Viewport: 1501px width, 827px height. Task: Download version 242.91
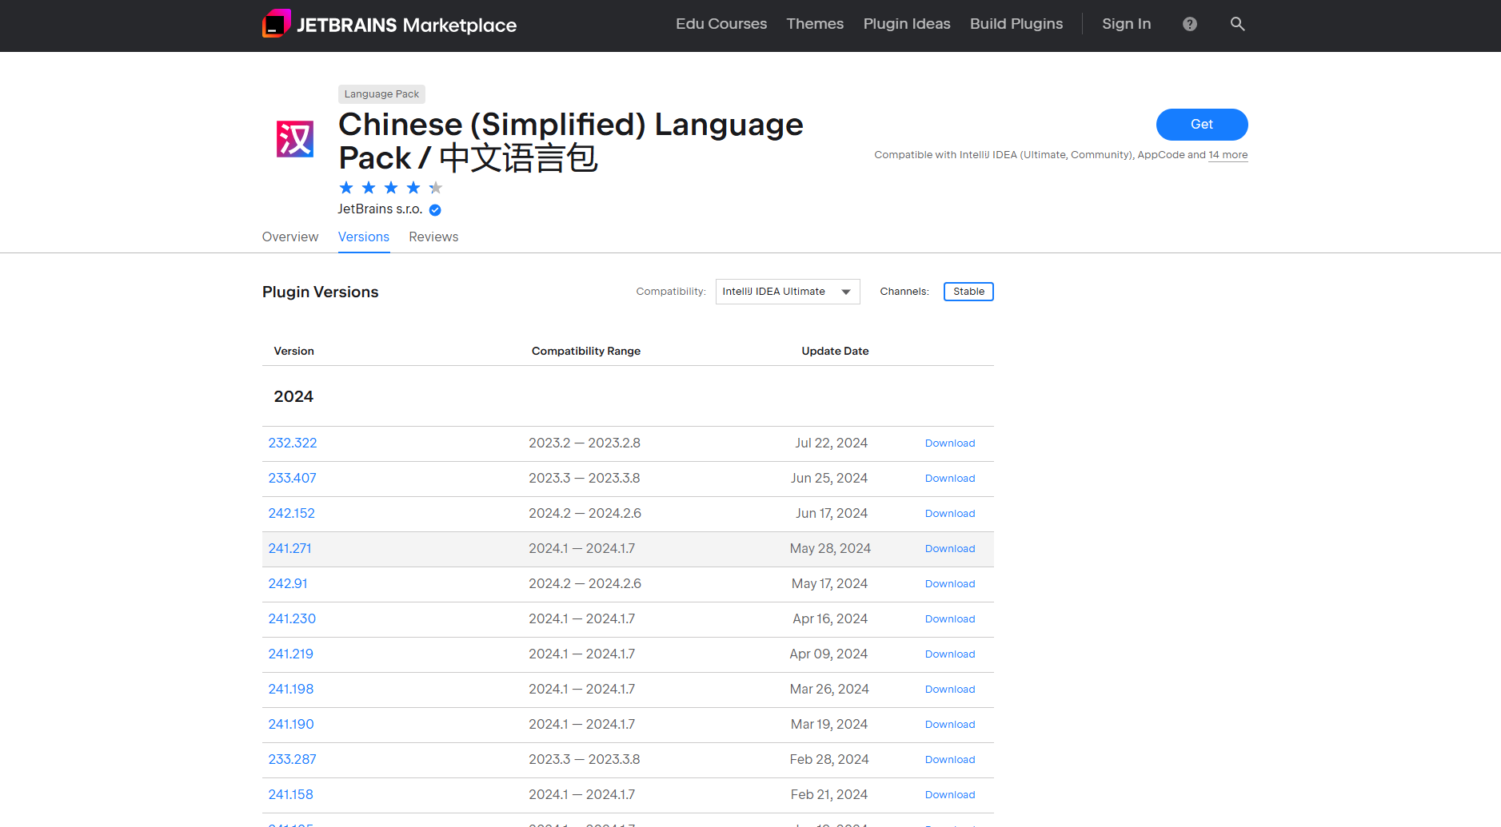click(950, 584)
